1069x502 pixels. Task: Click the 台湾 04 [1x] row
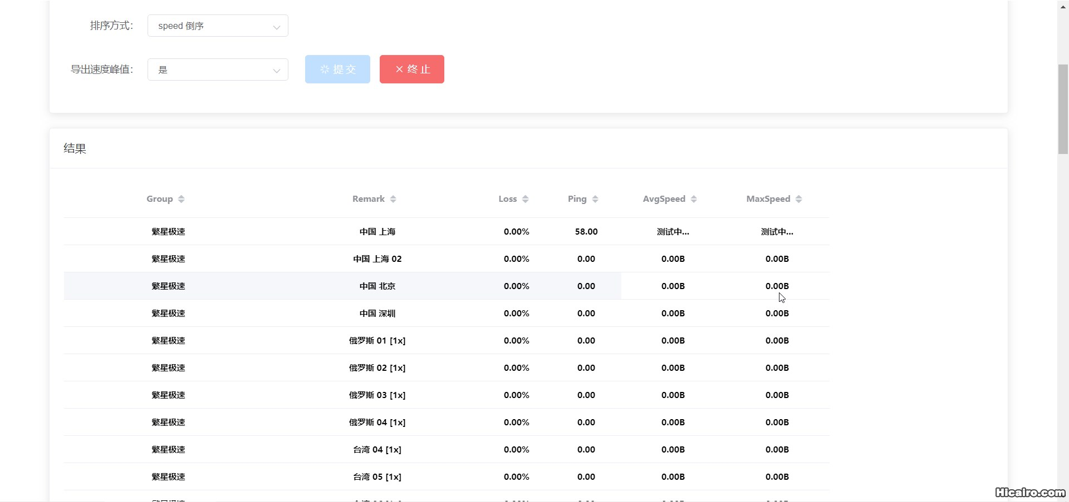[x=377, y=450]
